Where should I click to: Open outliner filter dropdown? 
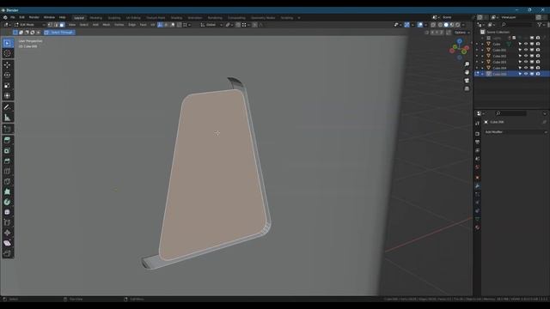click(x=541, y=25)
